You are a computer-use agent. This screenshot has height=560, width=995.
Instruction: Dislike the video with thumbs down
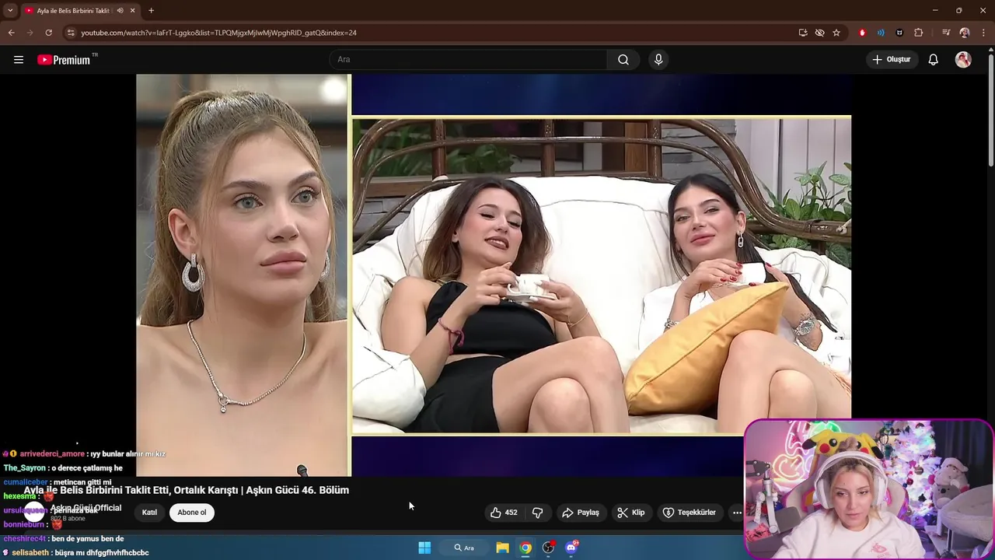click(x=537, y=513)
